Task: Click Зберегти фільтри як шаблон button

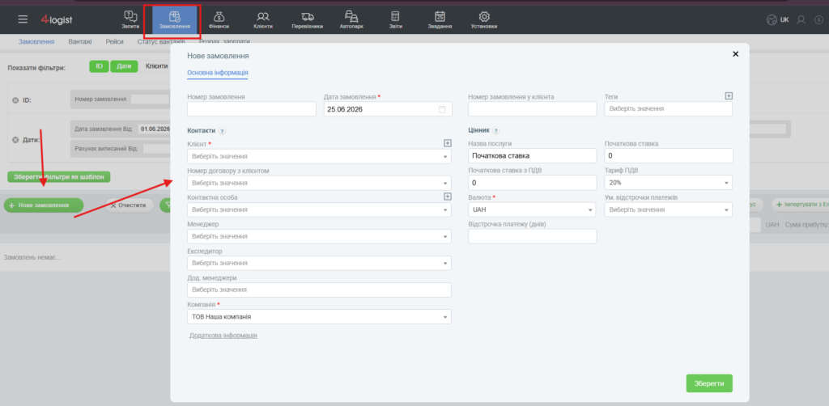Action: [x=58, y=177]
